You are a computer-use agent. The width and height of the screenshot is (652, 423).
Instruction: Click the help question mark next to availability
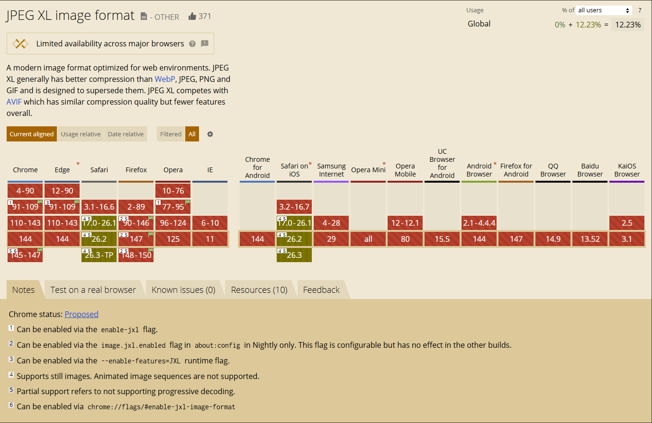point(192,44)
